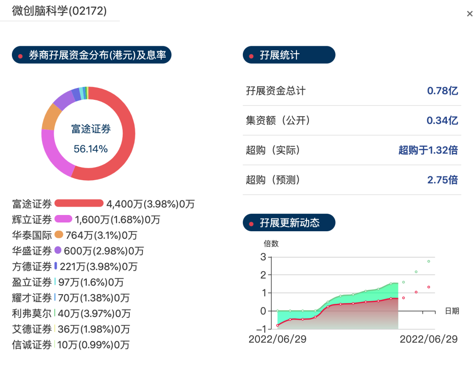Click the 信诚证券 legend name
Screen dimensions: 475x368
32,345
